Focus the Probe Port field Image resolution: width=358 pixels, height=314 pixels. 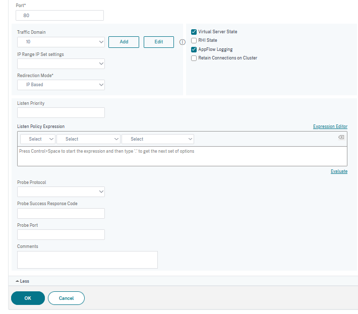(61, 234)
